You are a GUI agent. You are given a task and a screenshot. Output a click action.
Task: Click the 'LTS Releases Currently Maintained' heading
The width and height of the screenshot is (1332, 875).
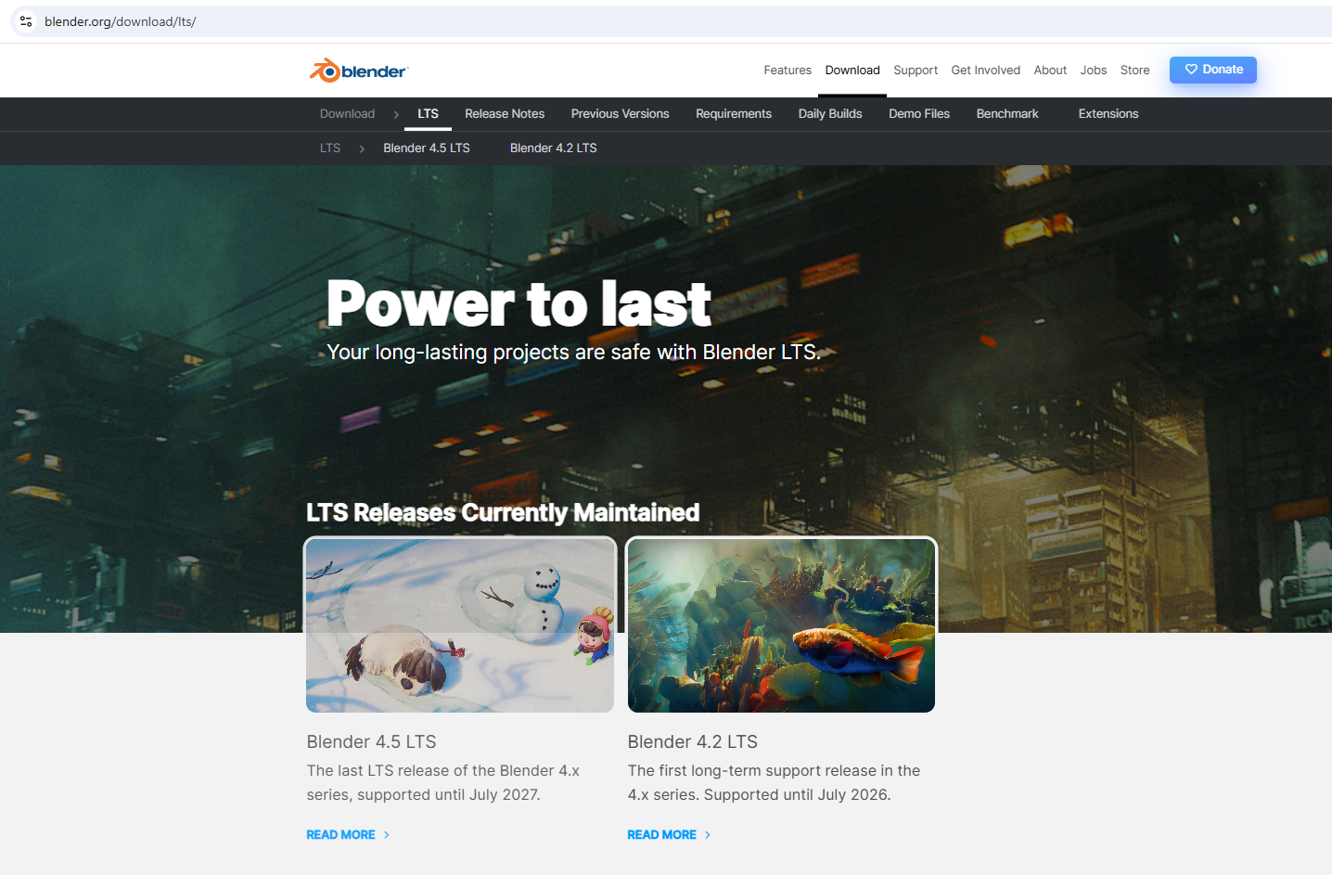503,512
